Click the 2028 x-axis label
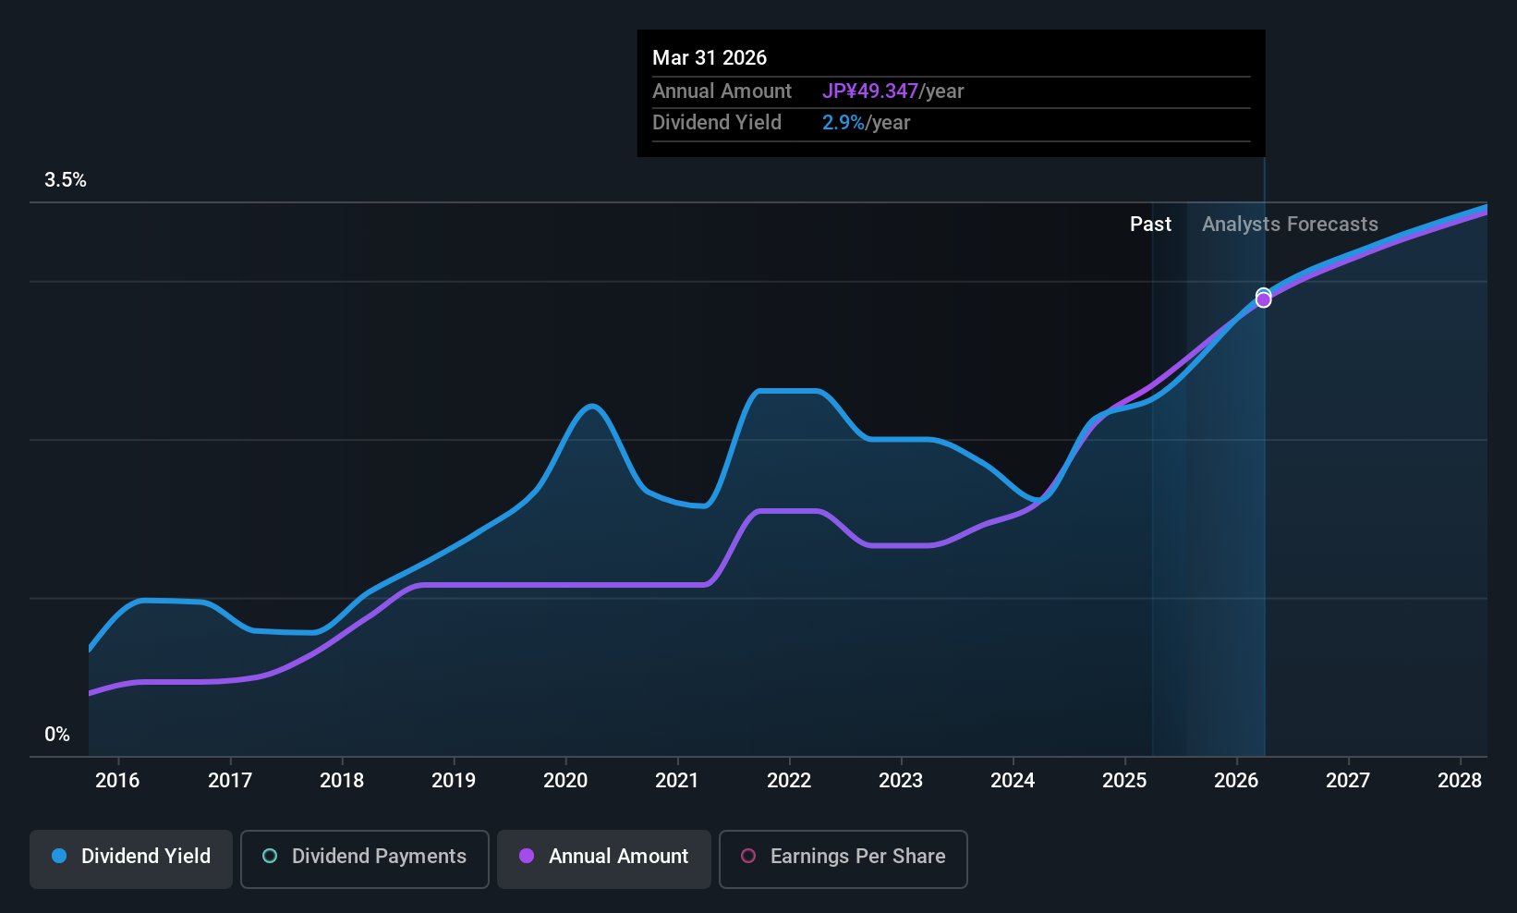1517x913 pixels. [1460, 781]
